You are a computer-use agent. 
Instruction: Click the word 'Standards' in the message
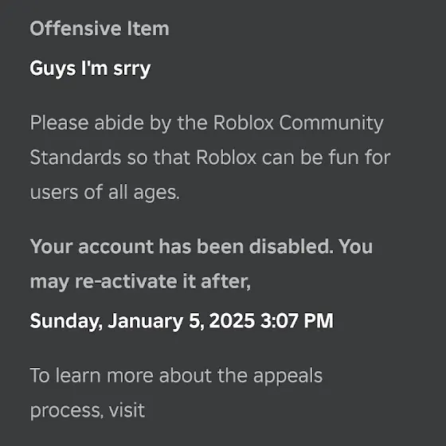point(76,158)
